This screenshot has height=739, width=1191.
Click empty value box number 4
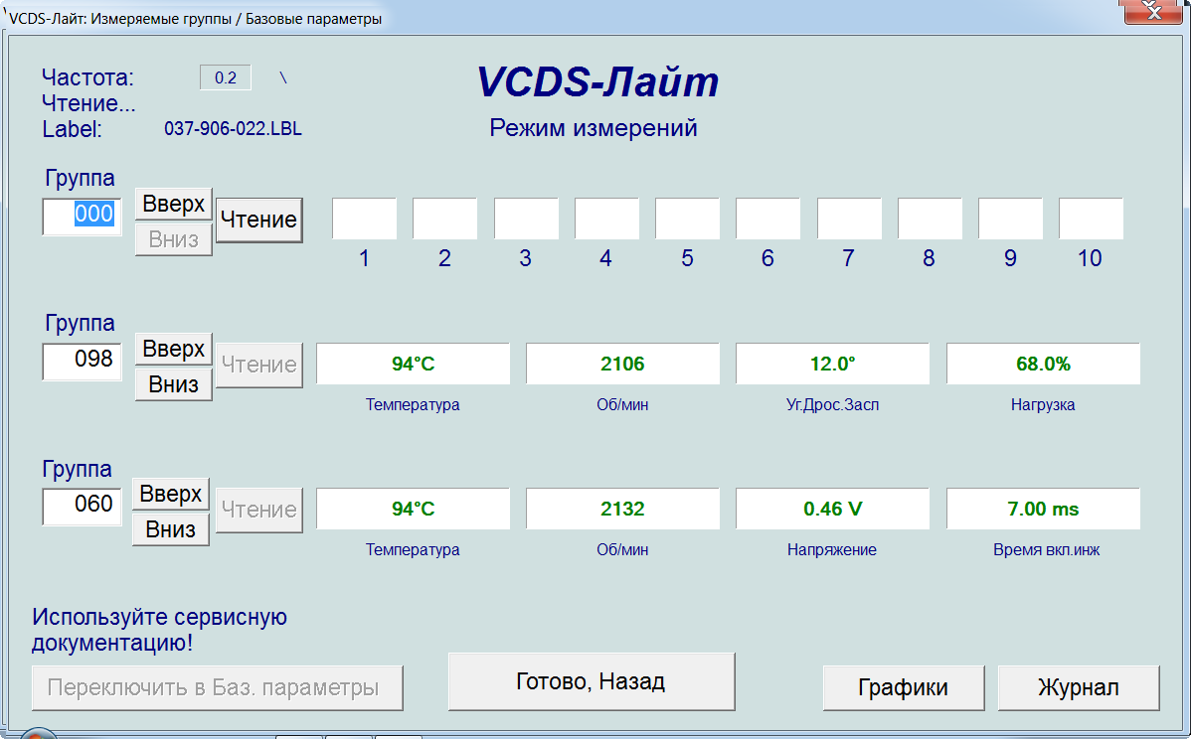(x=606, y=220)
